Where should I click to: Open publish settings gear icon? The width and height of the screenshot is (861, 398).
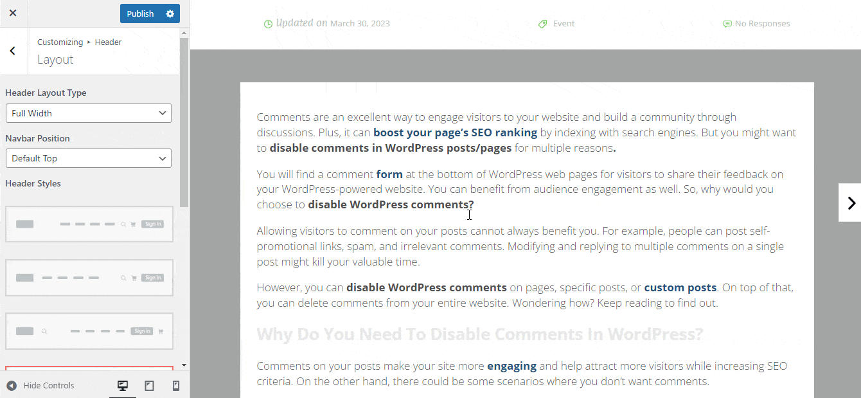[x=170, y=14]
